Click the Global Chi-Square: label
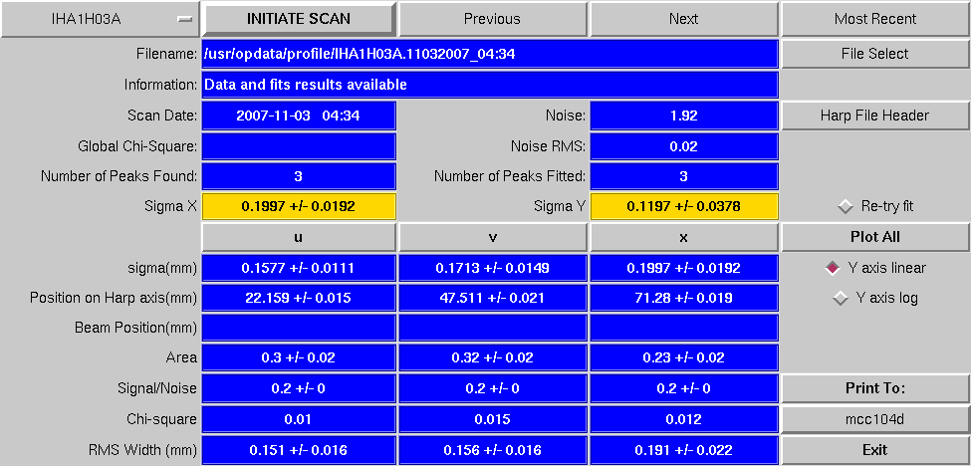 136,146
